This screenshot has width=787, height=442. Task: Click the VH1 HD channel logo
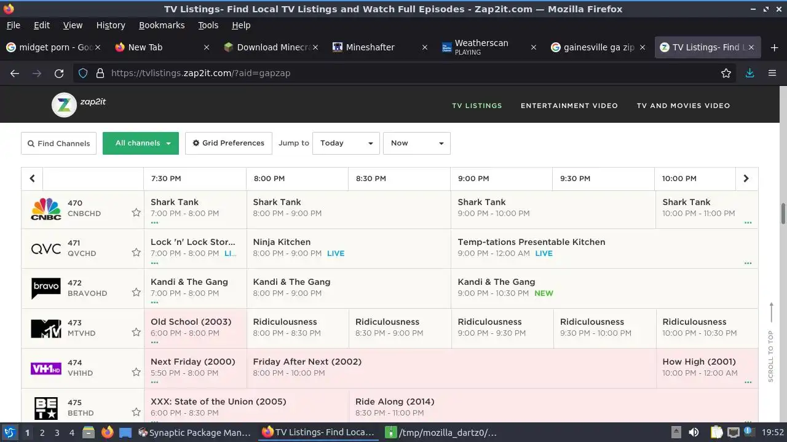point(46,368)
